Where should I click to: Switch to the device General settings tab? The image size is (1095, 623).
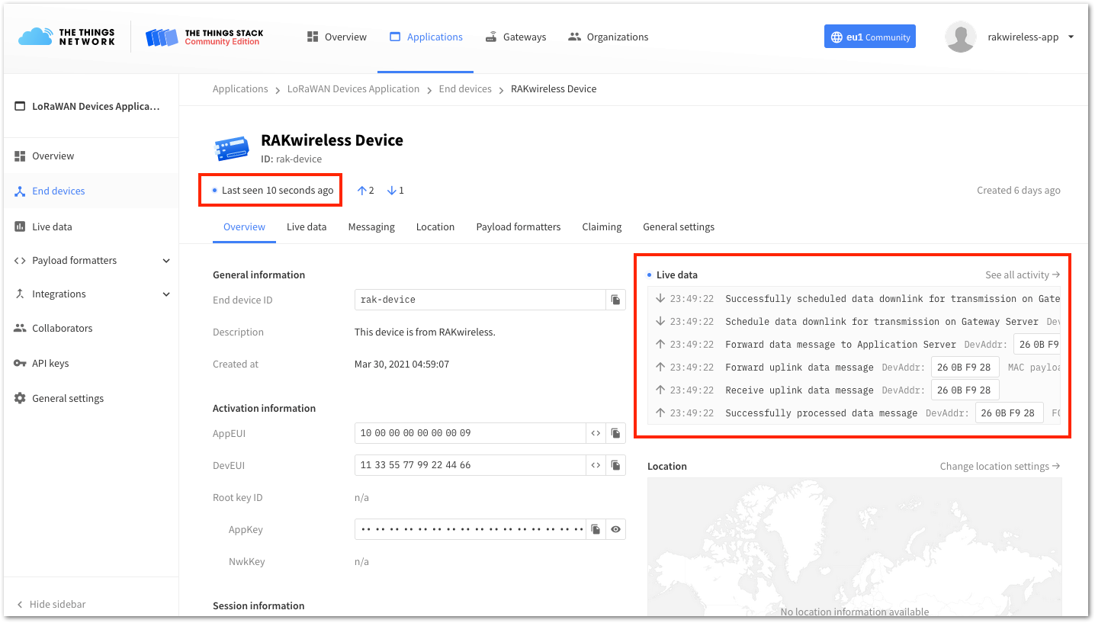(x=679, y=227)
